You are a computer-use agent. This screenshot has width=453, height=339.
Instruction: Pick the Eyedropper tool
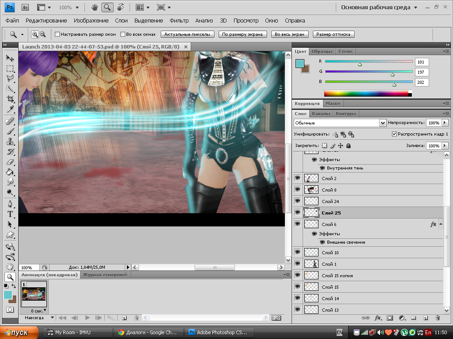pos(10,109)
